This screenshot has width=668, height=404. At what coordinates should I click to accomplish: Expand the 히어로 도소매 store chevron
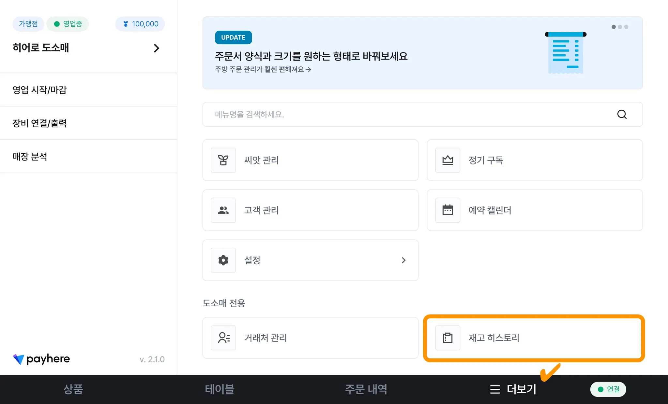[x=157, y=48]
